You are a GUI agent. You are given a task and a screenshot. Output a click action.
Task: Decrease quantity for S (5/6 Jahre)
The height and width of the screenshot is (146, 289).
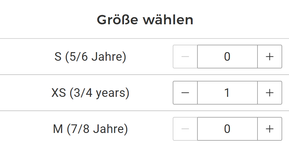185,57
